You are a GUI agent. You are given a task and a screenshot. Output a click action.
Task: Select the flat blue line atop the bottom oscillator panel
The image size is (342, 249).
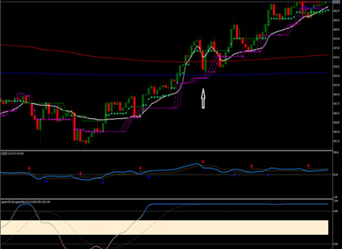[240, 204]
